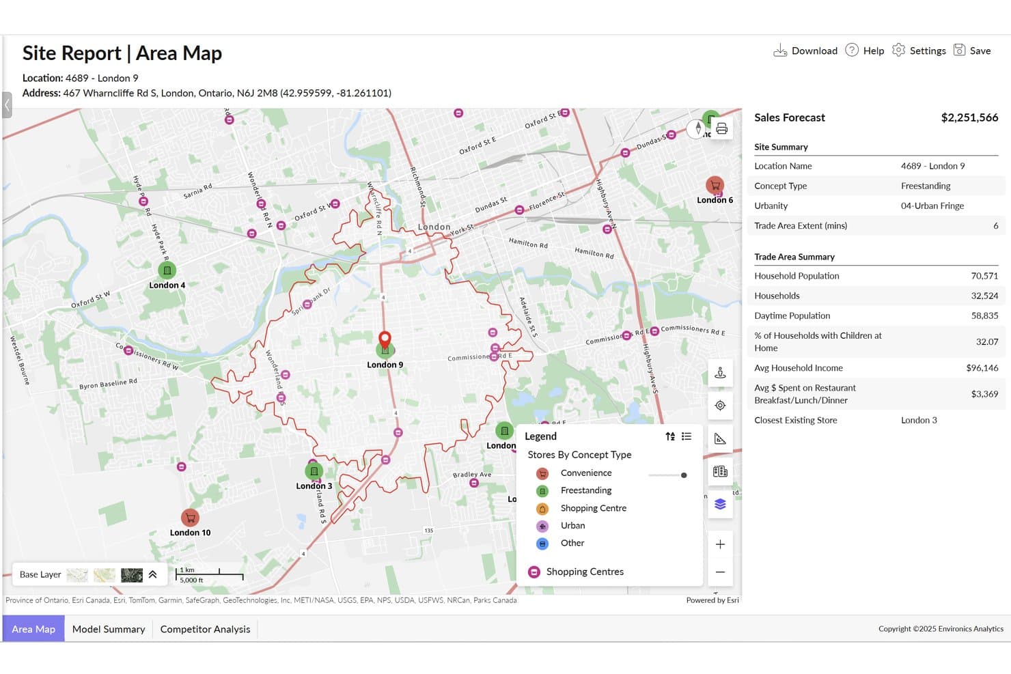The image size is (1011, 674).
Task: Click the Sales Forecast value $2,251,566
Action: click(x=969, y=117)
